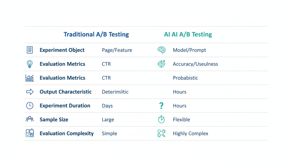Click the document icon beside Experiment Object
Viewport: 292px width, 167px height.
click(30, 50)
